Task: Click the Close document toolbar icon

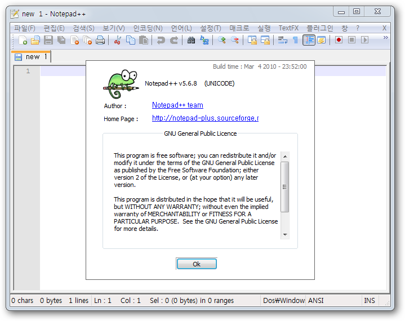Action: click(74, 41)
